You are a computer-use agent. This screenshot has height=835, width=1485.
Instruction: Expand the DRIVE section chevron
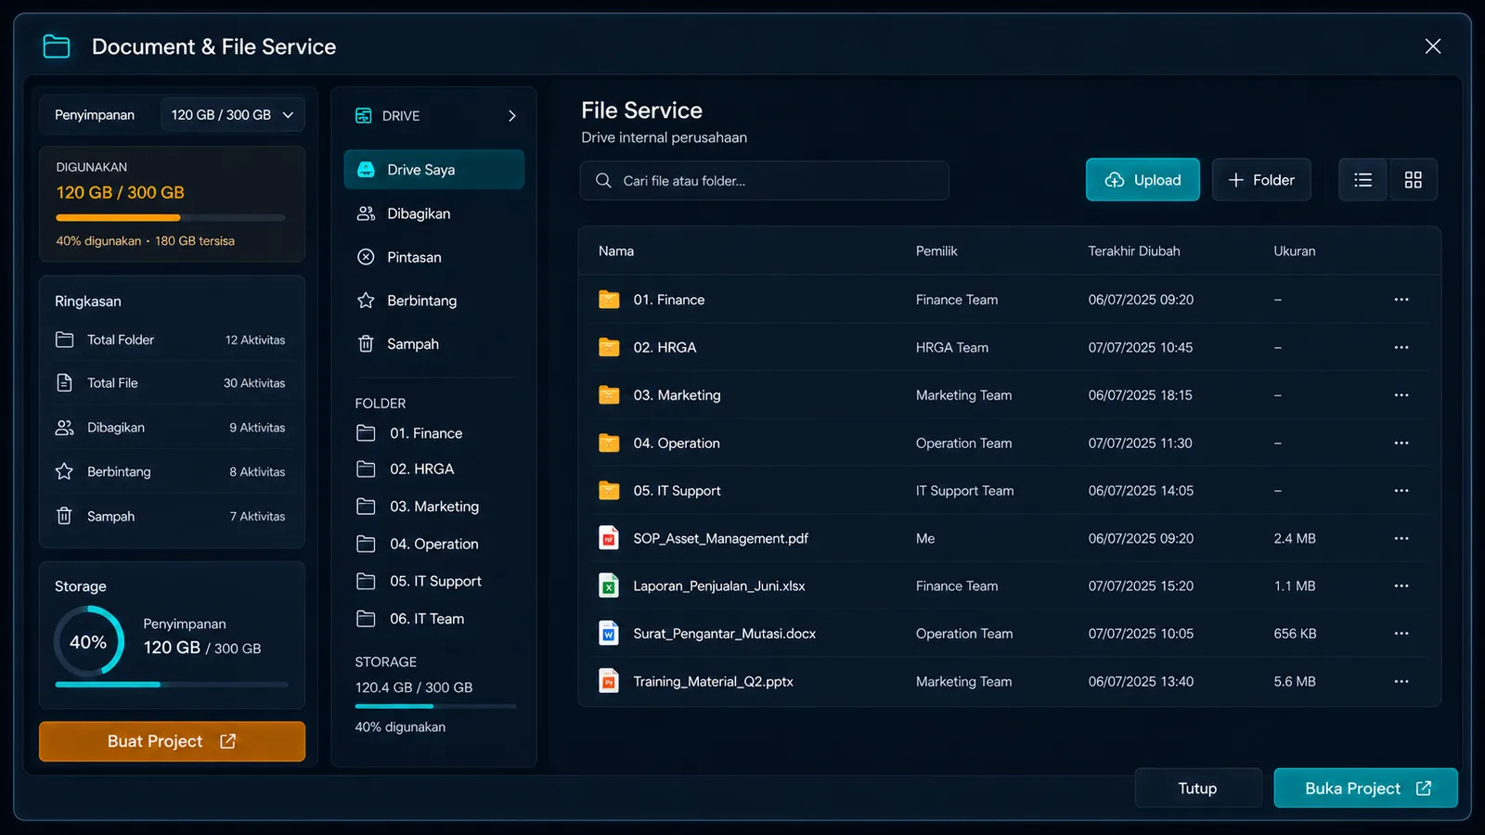click(512, 116)
